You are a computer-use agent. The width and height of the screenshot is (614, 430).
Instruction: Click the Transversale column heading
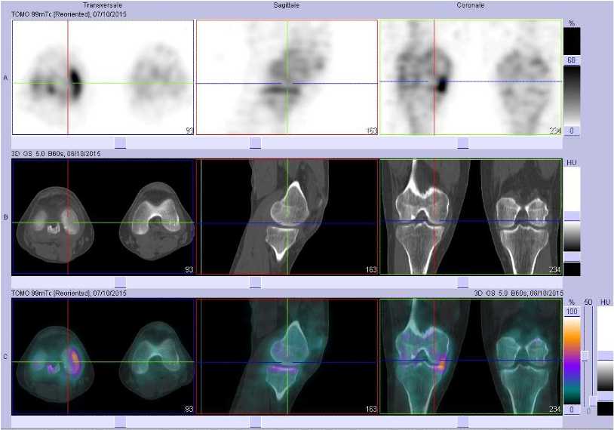coord(103,5)
